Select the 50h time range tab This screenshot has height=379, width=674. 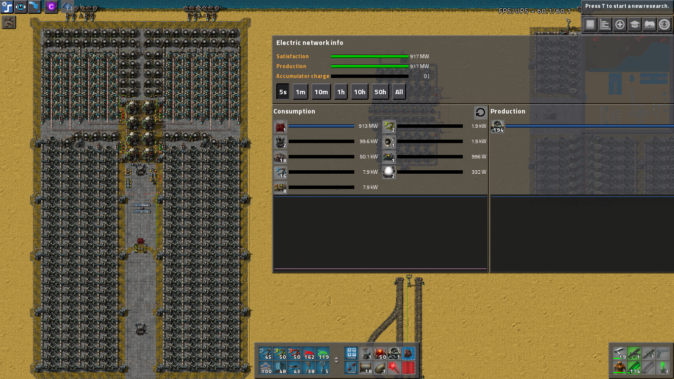pos(380,92)
